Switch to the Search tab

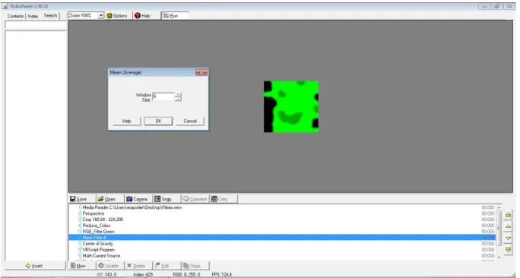(50, 16)
